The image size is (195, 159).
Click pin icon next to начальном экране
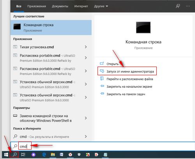coord(102,86)
